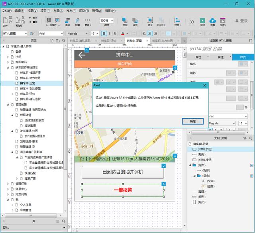Click the font color swatch in toolbar
This screenshot has height=233, width=255.
(x=123, y=33)
